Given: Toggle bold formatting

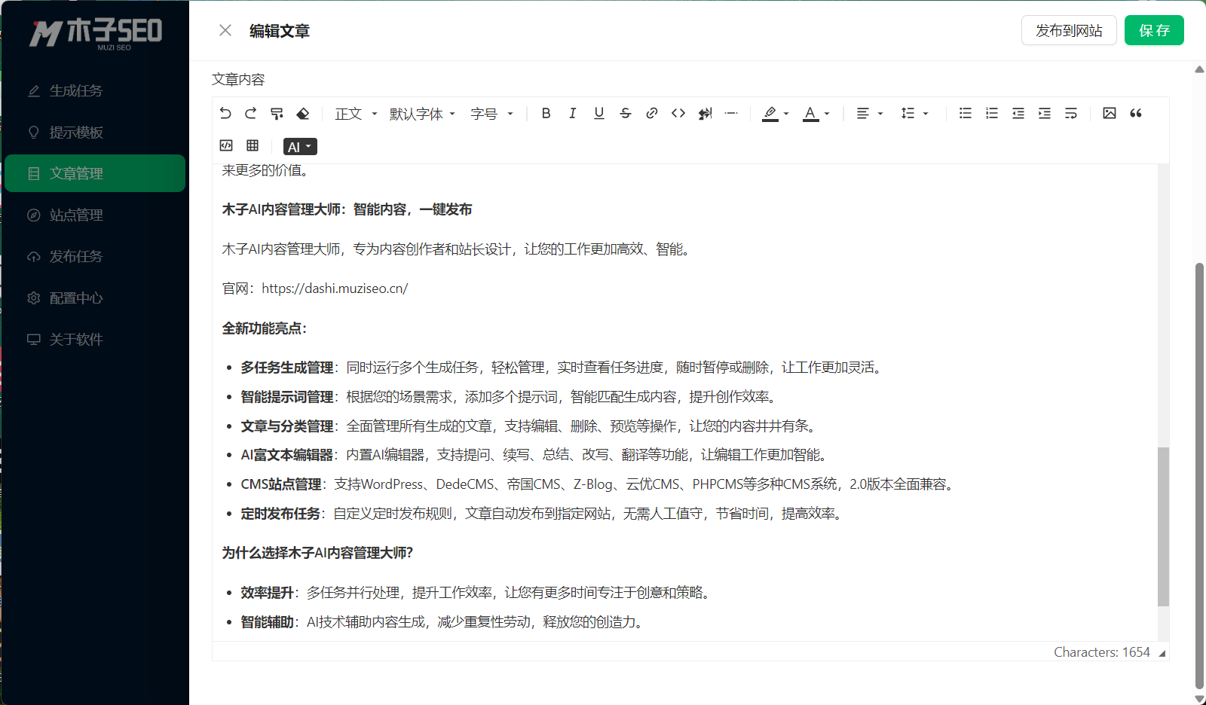Looking at the screenshot, I should pos(546,113).
